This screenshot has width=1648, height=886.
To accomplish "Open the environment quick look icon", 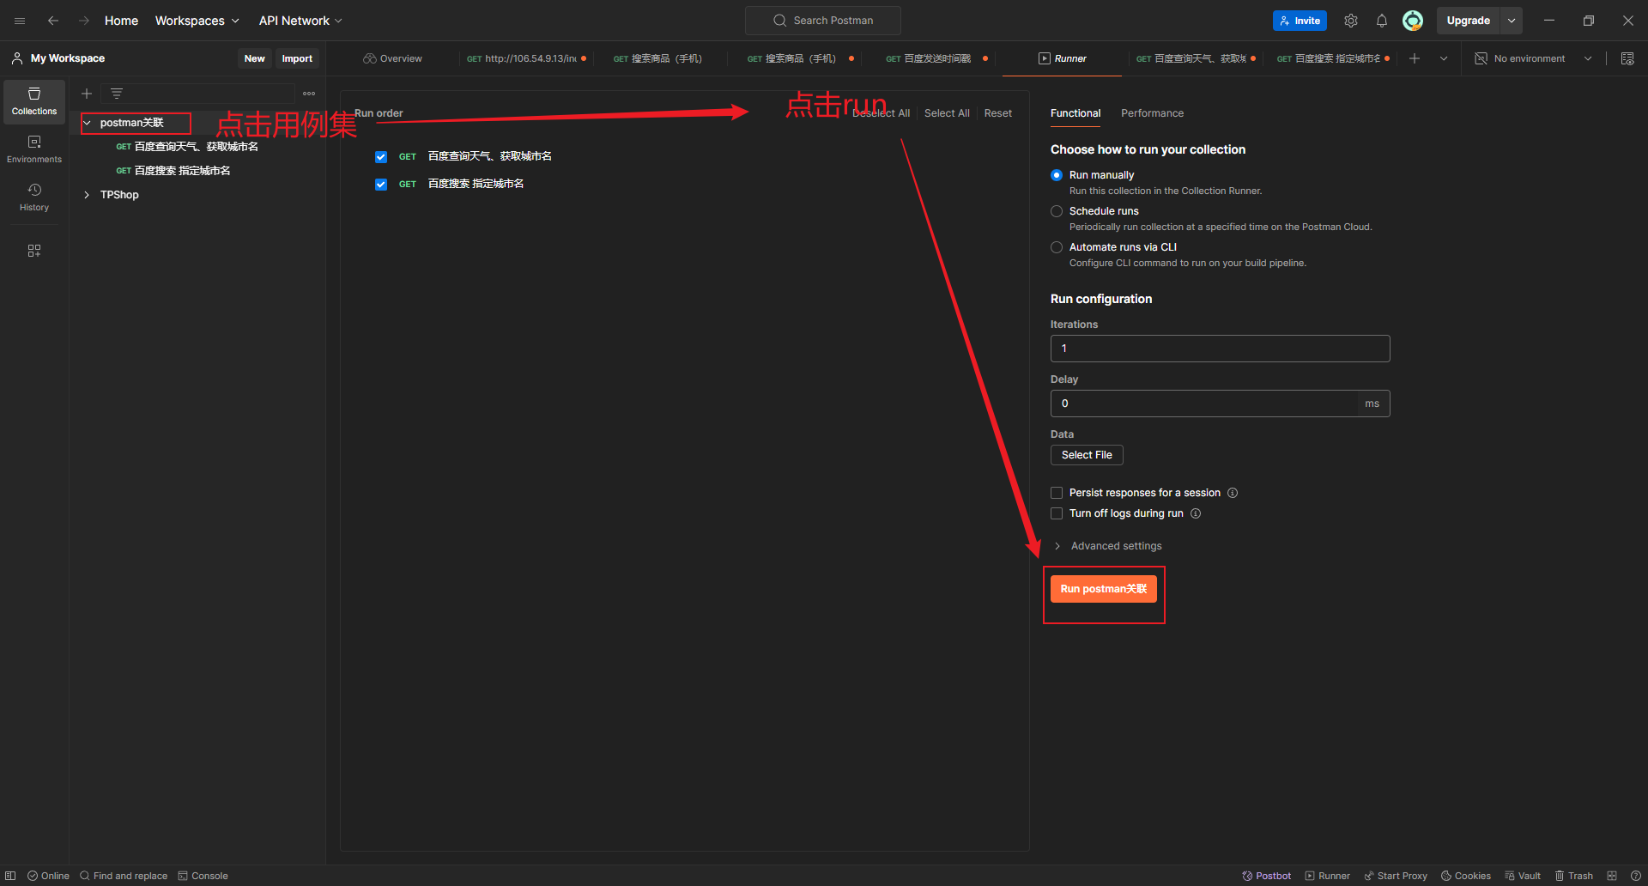I will point(1627,58).
